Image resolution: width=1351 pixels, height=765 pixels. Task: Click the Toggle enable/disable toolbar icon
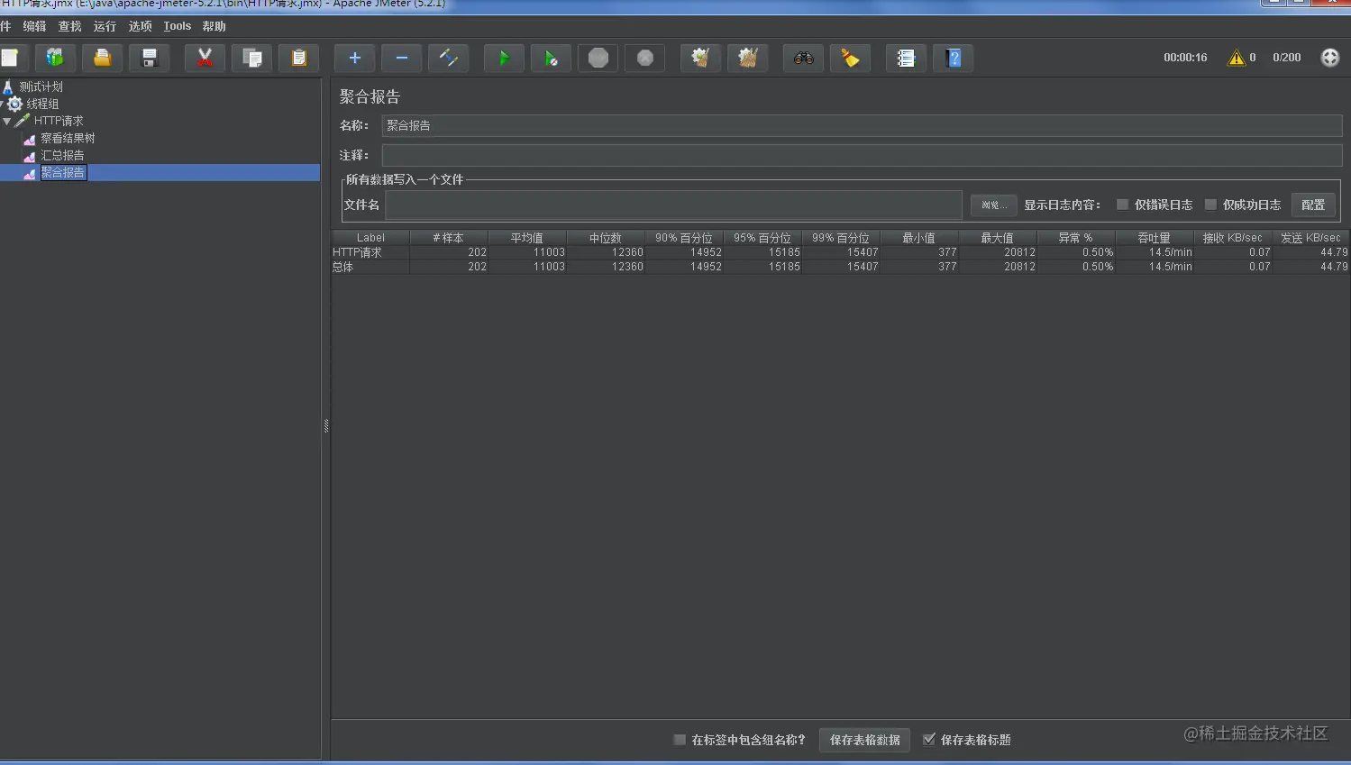pyautogui.click(x=448, y=58)
